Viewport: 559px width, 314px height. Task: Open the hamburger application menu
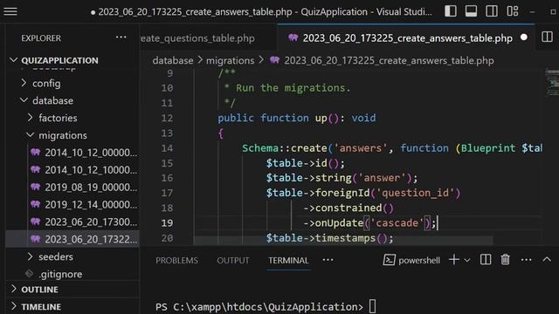(10, 11)
